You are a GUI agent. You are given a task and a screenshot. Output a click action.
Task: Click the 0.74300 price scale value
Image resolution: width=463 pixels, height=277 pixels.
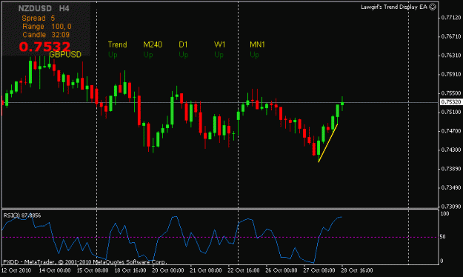[x=451, y=150]
